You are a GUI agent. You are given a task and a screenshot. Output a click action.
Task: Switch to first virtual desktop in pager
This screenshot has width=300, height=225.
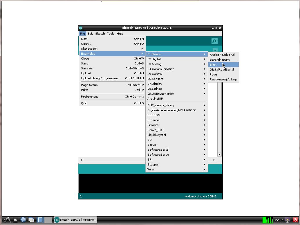coord(40,220)
